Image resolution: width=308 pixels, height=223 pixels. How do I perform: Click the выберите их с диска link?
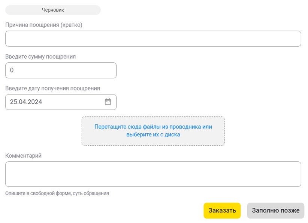coord(153,134)
